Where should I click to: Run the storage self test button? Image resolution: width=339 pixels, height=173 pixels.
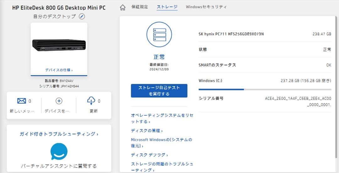[x=159, y=91]
